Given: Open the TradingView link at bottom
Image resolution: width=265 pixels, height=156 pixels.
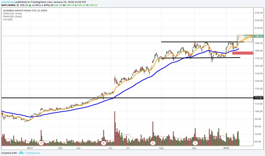Looking at the screenshot, I should (33, 153).
